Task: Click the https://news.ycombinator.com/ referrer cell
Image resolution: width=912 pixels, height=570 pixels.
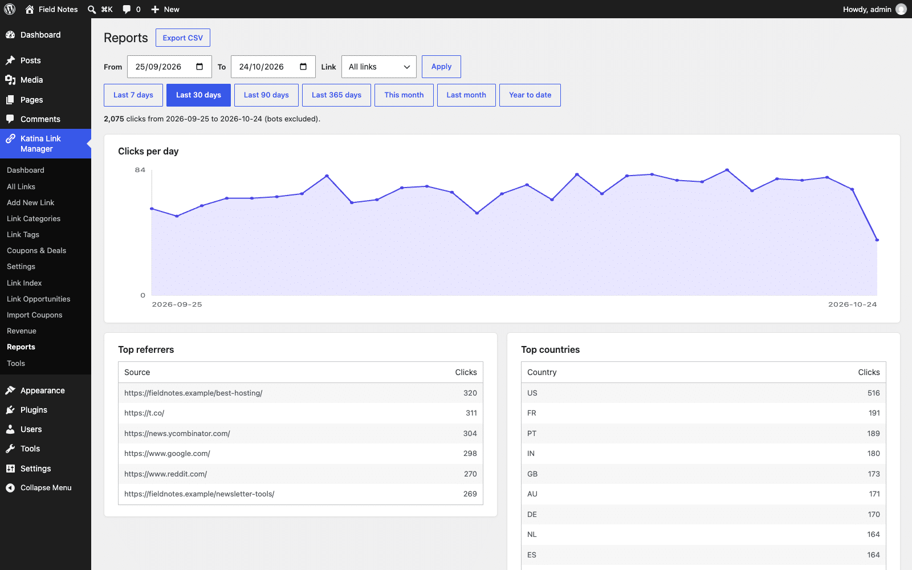Action: 177,433
